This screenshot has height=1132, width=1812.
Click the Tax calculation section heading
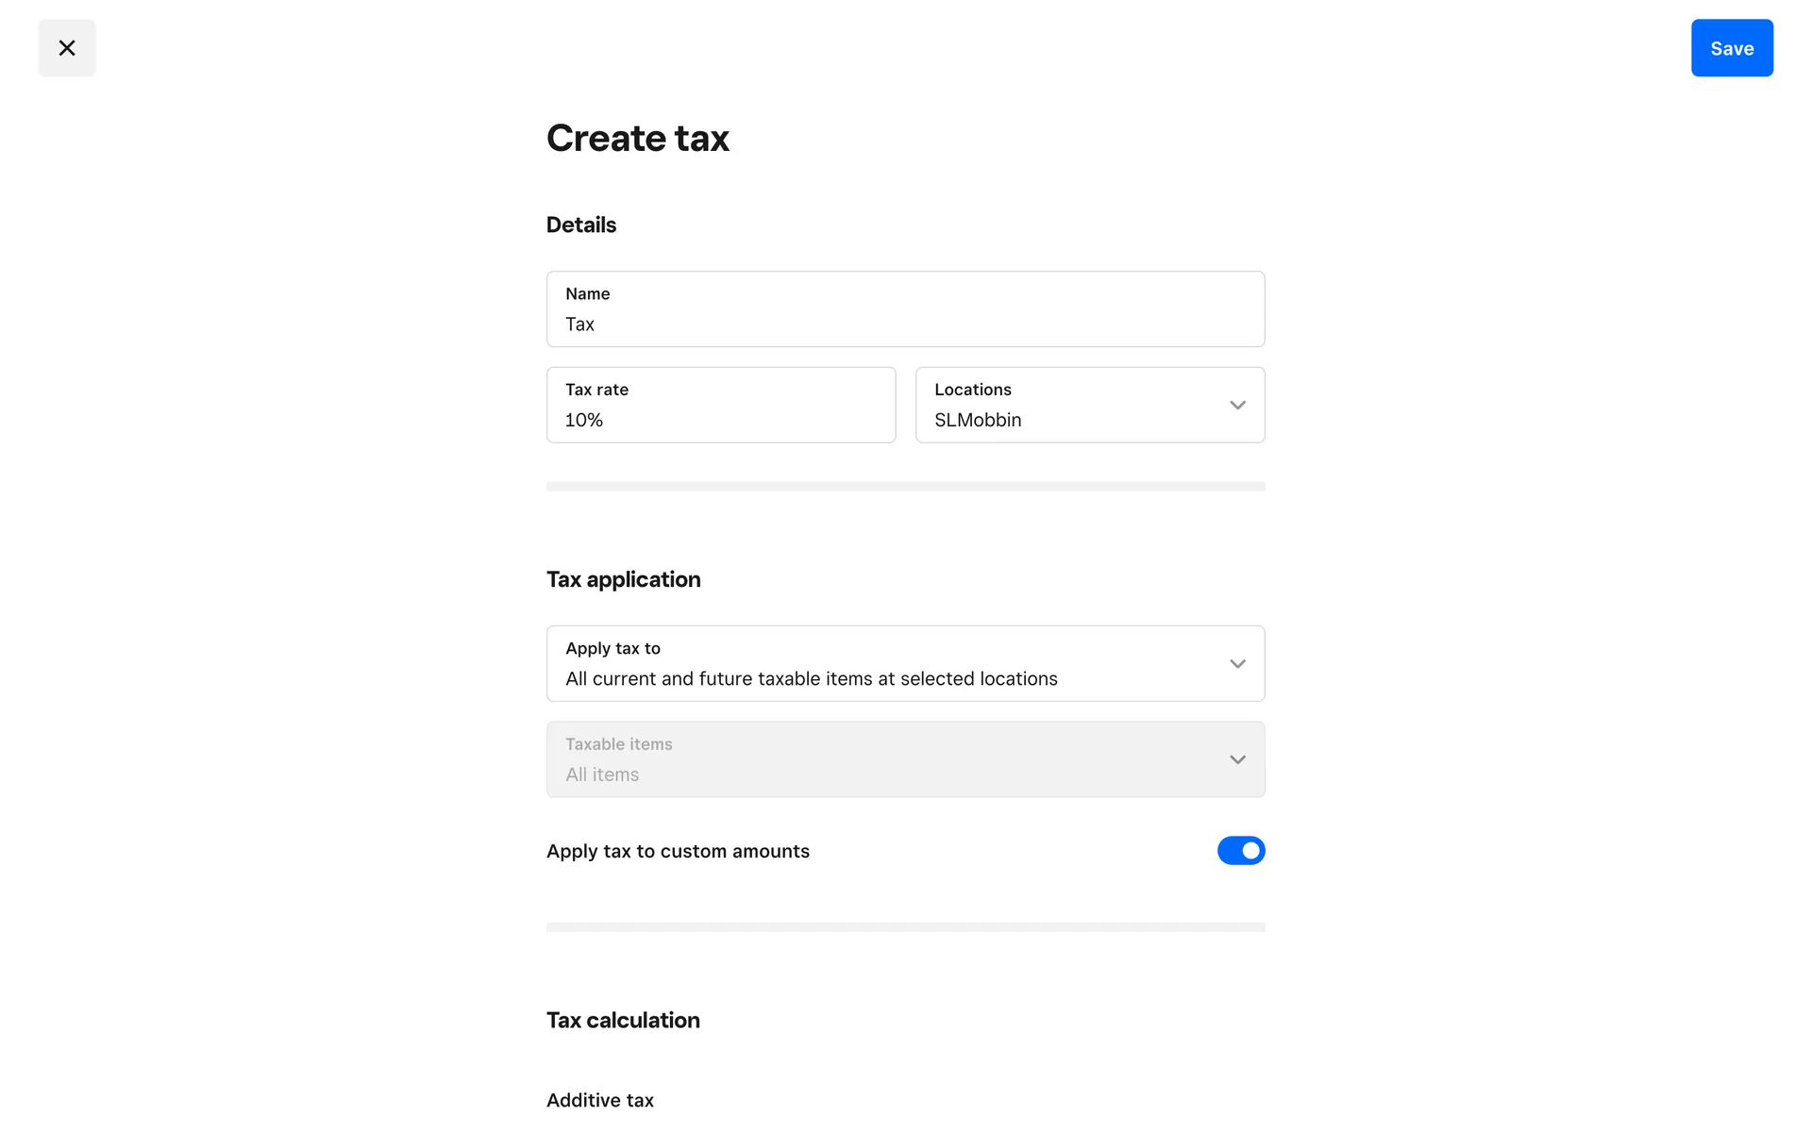[x=623, y=1021]
